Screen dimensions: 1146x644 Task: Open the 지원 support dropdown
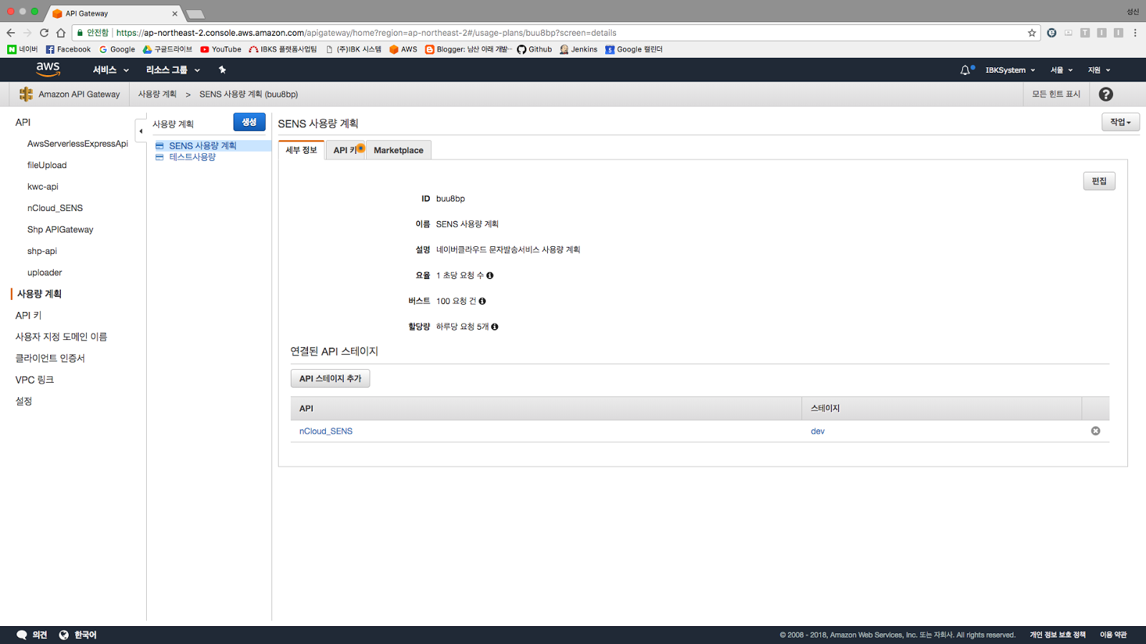1099,70
